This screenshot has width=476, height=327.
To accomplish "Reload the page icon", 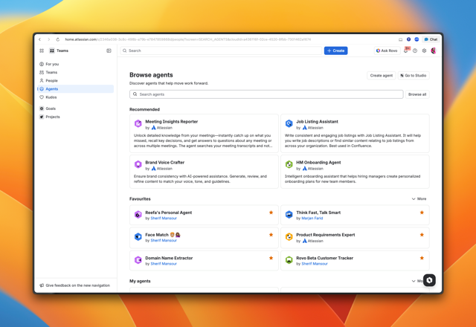I will coord(58,39).
